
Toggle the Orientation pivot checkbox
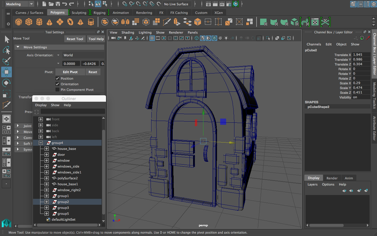pos(58,84)
